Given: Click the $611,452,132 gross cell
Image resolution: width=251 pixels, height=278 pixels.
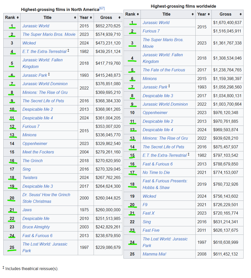Looking at the screenshot, I should [x=227, y=254].
